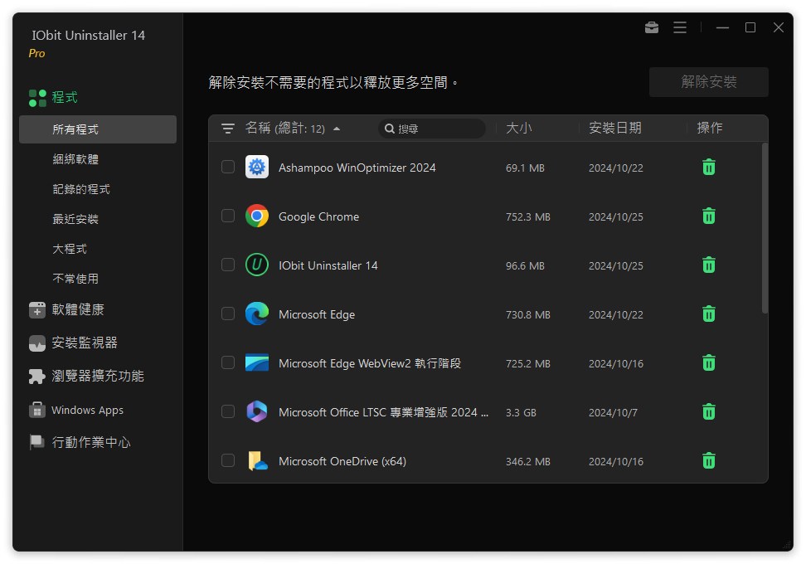Click the trash icon for Ashampoo WinOptimizer 2024

tap(708, 167)
